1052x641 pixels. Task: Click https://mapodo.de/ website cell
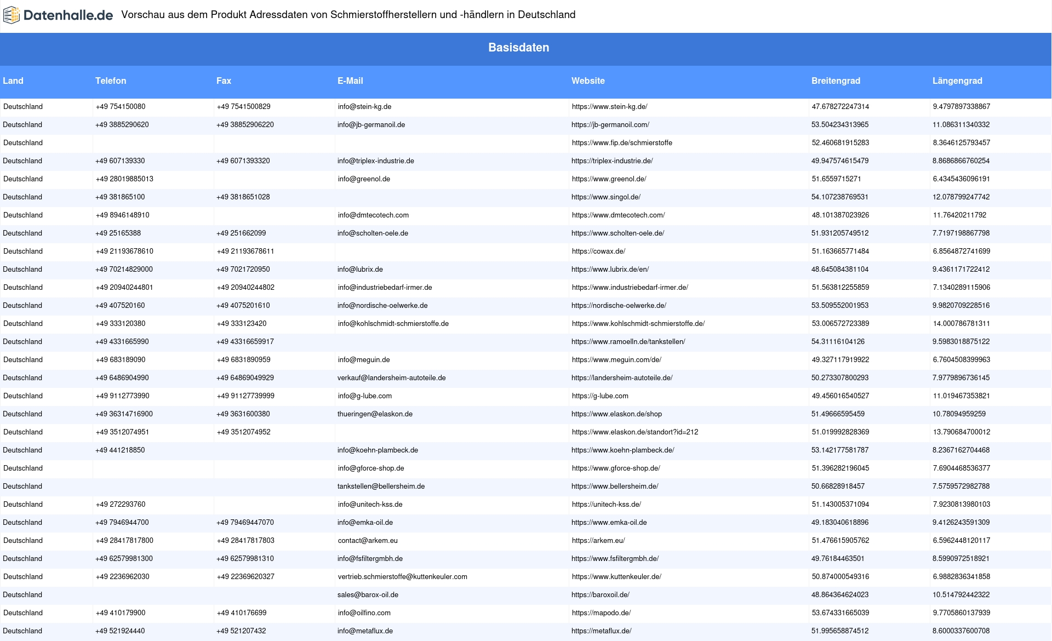pos(689,613)
